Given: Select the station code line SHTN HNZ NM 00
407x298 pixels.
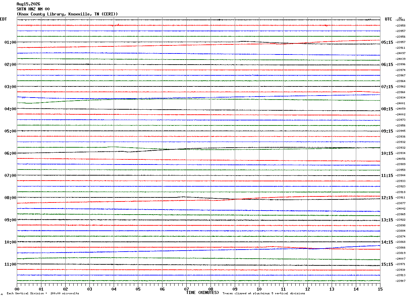Looking at the screenshot, I should coord(33,9).
